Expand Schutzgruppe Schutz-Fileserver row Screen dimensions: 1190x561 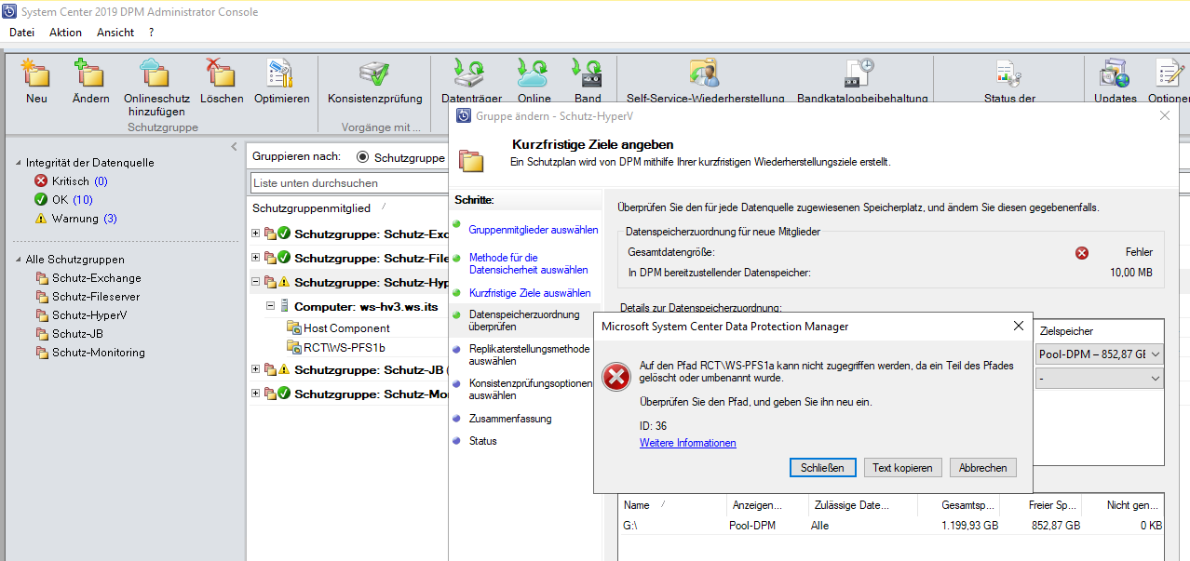[256, 258]
